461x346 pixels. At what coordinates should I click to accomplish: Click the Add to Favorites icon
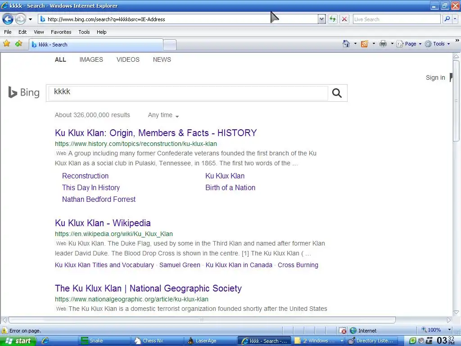(x=18, y=44)
